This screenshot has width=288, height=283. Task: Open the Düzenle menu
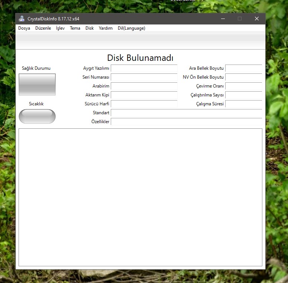[x=43, y=28]
